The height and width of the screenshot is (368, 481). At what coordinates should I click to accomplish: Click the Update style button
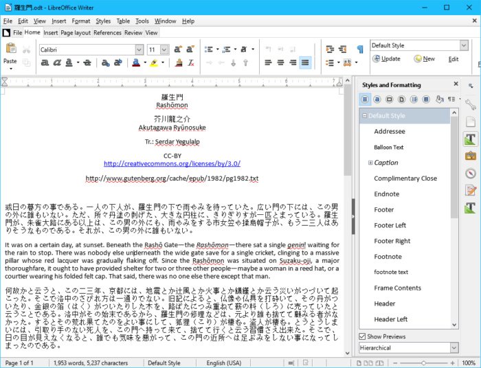click(386, 59)
